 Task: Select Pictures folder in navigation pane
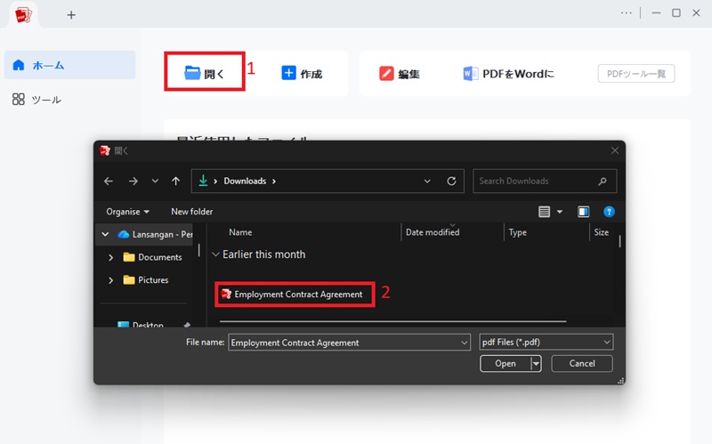146,279
